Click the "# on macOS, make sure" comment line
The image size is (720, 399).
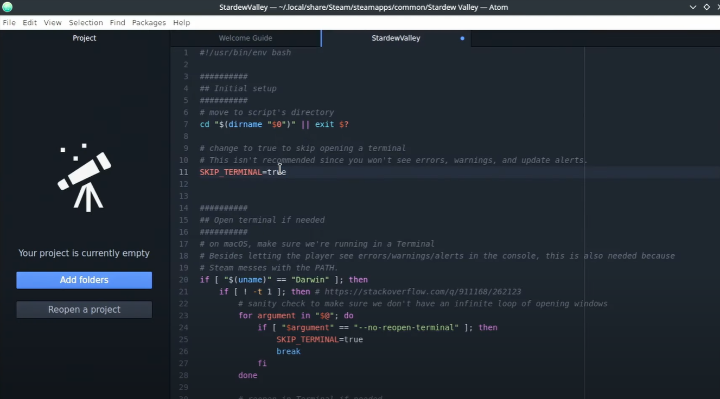[x=317, y=243]
